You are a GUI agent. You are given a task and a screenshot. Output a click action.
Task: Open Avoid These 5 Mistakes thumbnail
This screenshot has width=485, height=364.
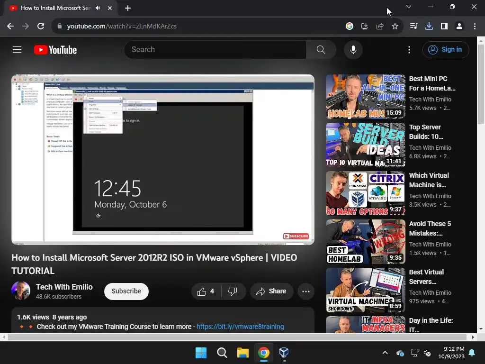[x=365, y=242]
